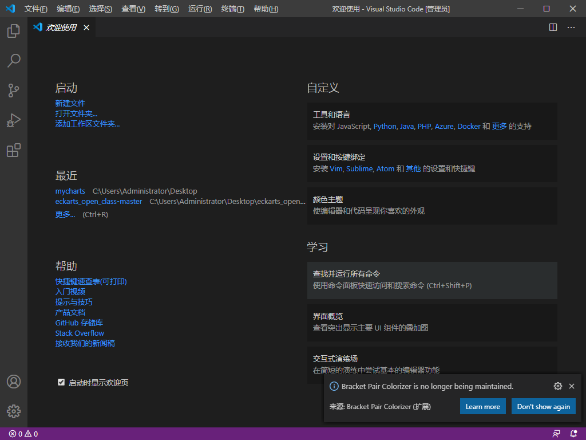Open the notification settings gear
Image resolution: width=586 pixels, height=440 pixels.
coord(557,386)
